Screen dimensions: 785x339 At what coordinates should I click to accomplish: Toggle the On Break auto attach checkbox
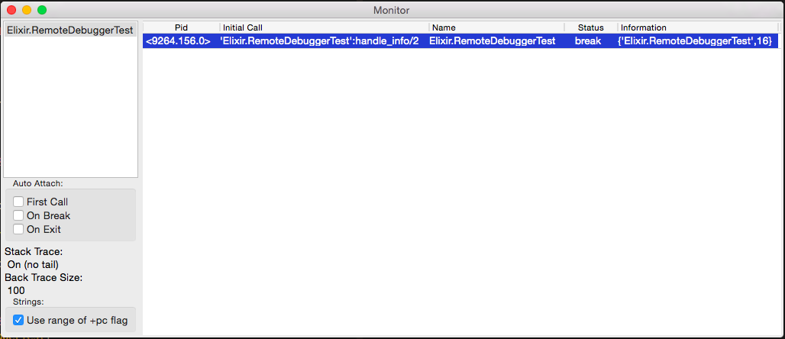(x=18, y=215)
